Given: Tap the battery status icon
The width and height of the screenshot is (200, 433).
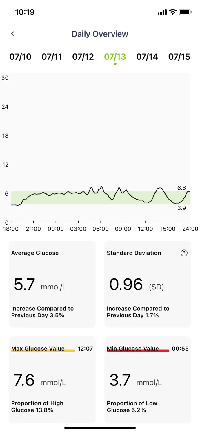Looking at the screenshot, I should (x=185, y=12).
